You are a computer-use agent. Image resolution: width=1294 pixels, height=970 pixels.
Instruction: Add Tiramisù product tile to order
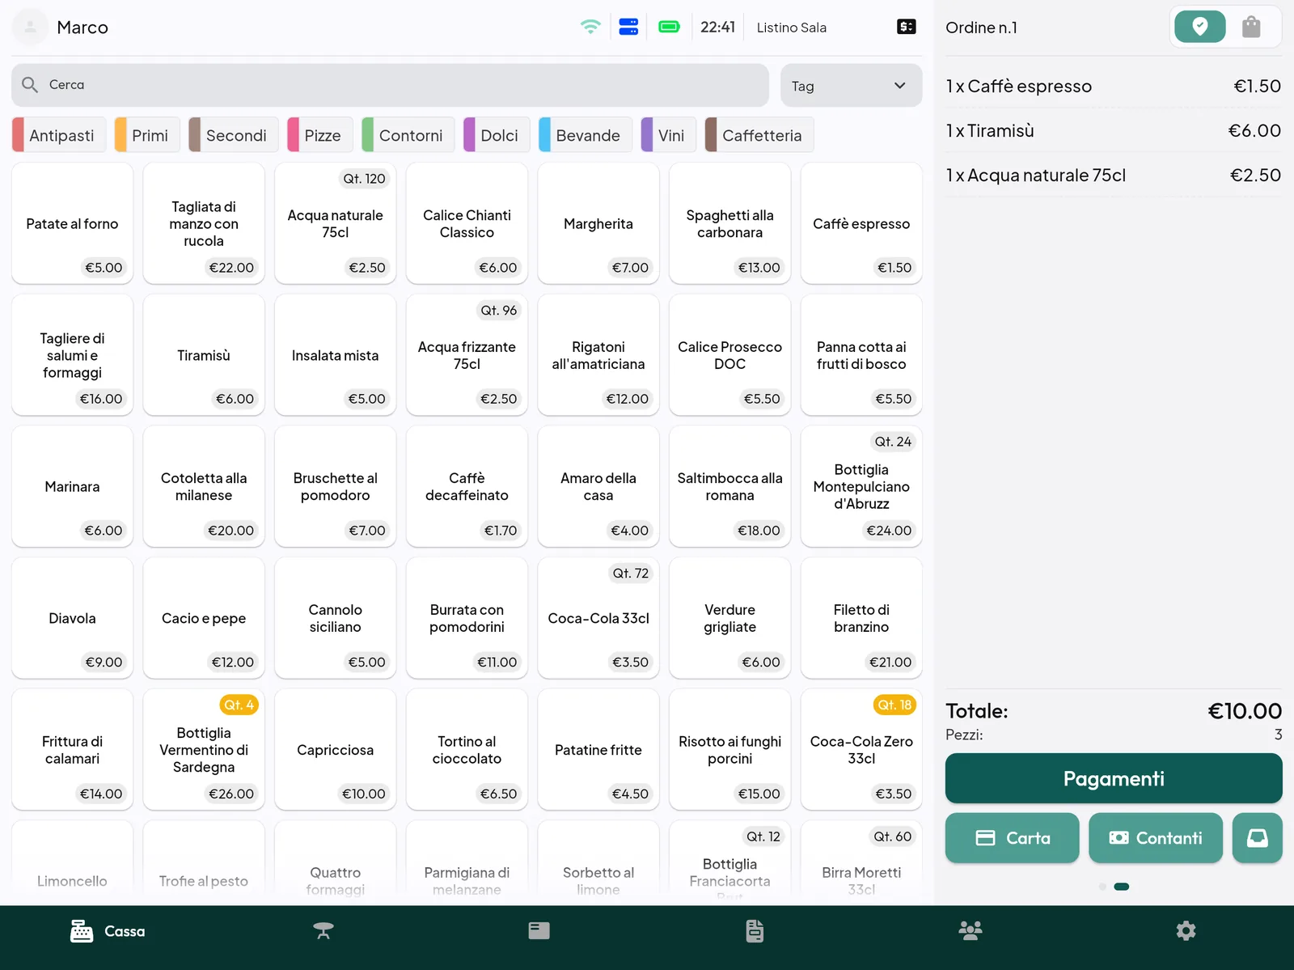pos(204,355)
